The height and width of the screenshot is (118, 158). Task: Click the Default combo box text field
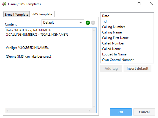point(59,23)
